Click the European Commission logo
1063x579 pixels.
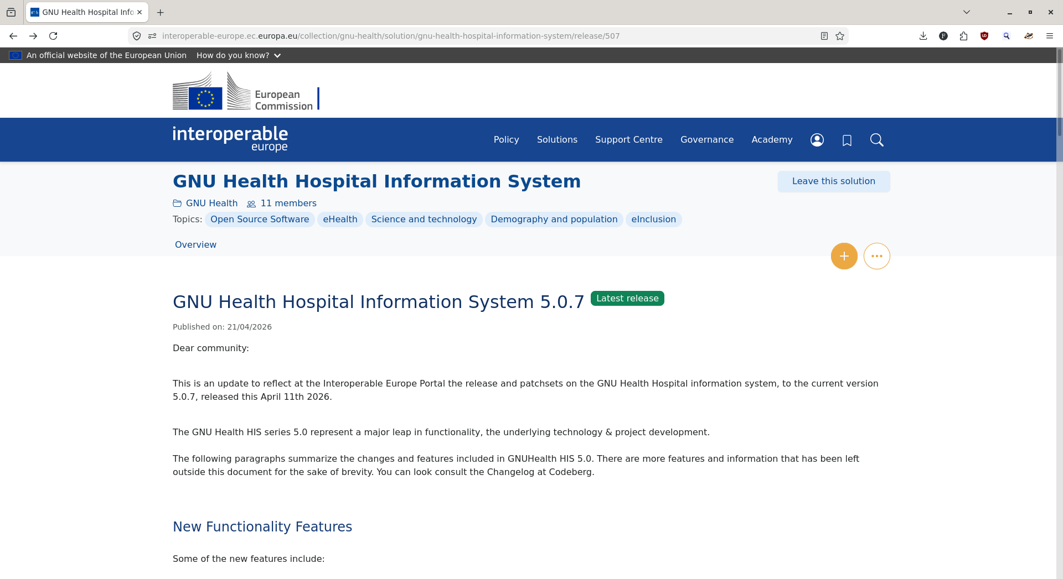(246, 91)
